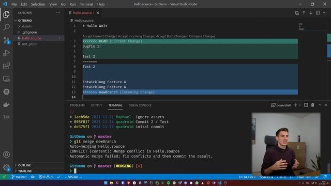
Task: Split the editor right
Action: [x=318, y=13]
